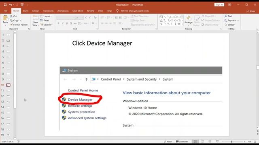The width and height of the screenshot is (259, 145).
Task: Open Quick Styles gallery
Action: coord(197,21)
